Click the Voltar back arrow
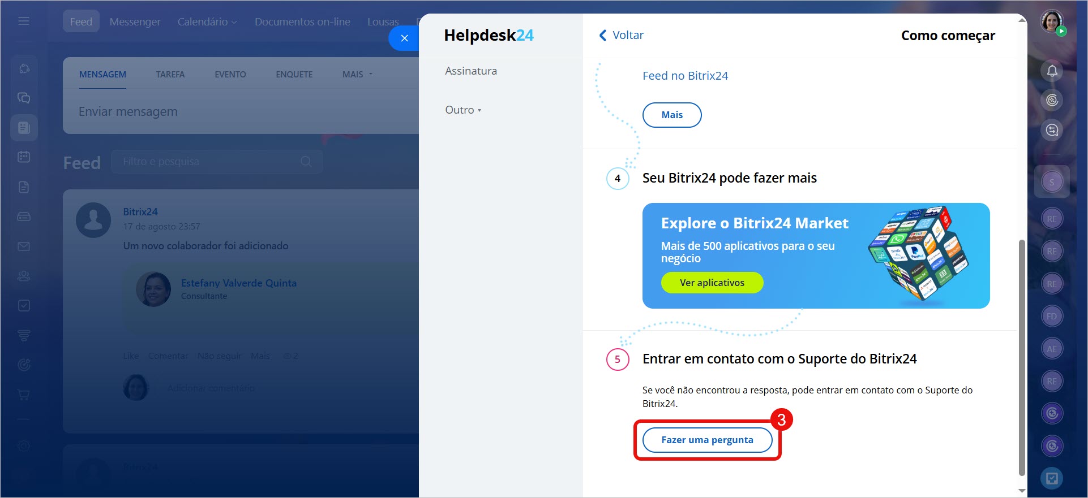 (603, 36)
